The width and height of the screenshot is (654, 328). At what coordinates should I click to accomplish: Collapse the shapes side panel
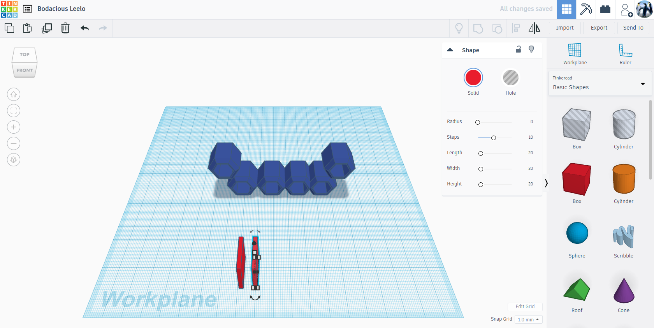click(x=546, y=183)
